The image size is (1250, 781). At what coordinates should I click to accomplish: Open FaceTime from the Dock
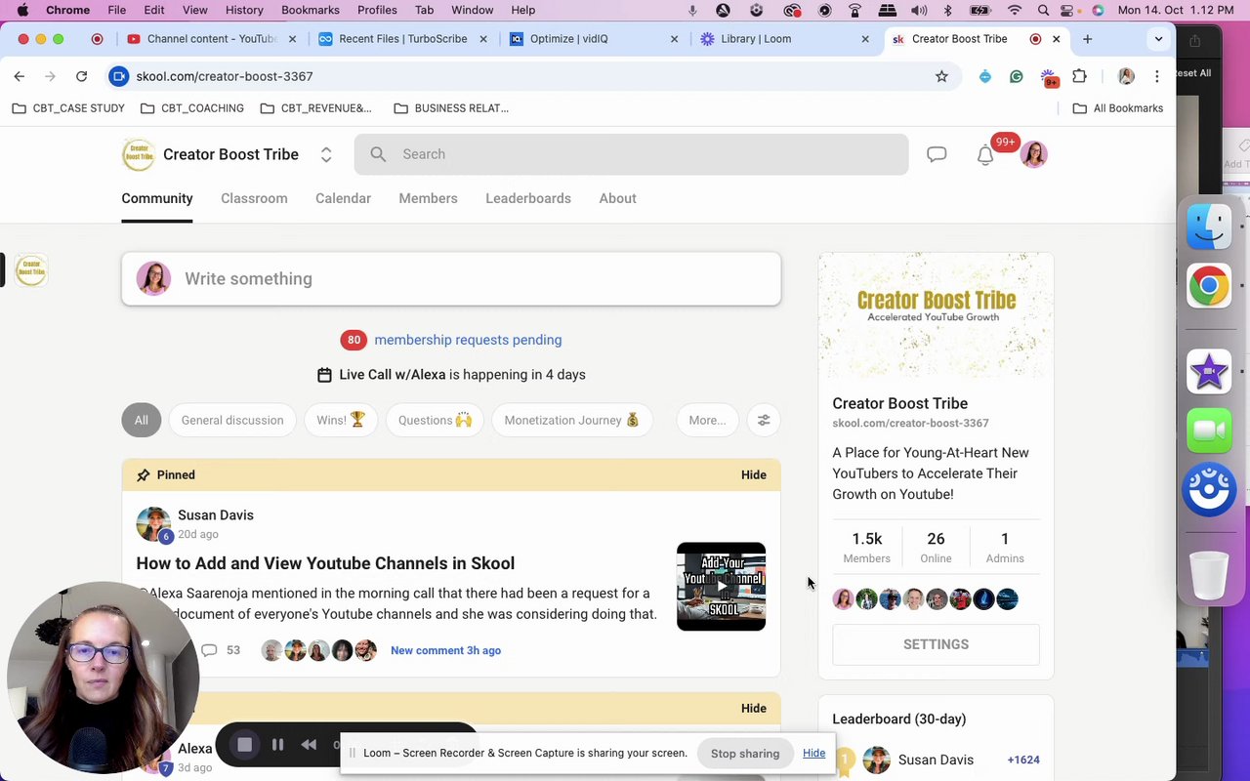point(1209,430)
